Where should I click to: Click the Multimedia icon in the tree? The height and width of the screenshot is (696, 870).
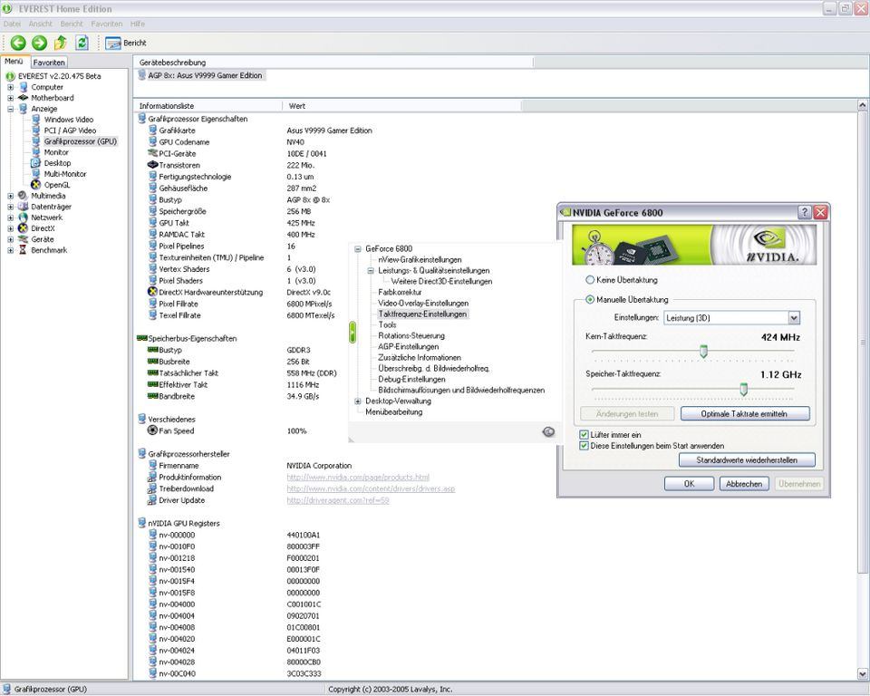tap(24, 196)
